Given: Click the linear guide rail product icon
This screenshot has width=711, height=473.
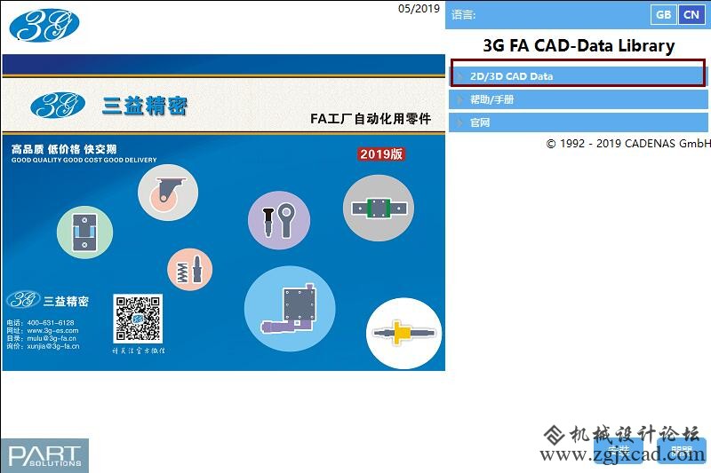Looking at the screenshot, I should tap(379, 209).
